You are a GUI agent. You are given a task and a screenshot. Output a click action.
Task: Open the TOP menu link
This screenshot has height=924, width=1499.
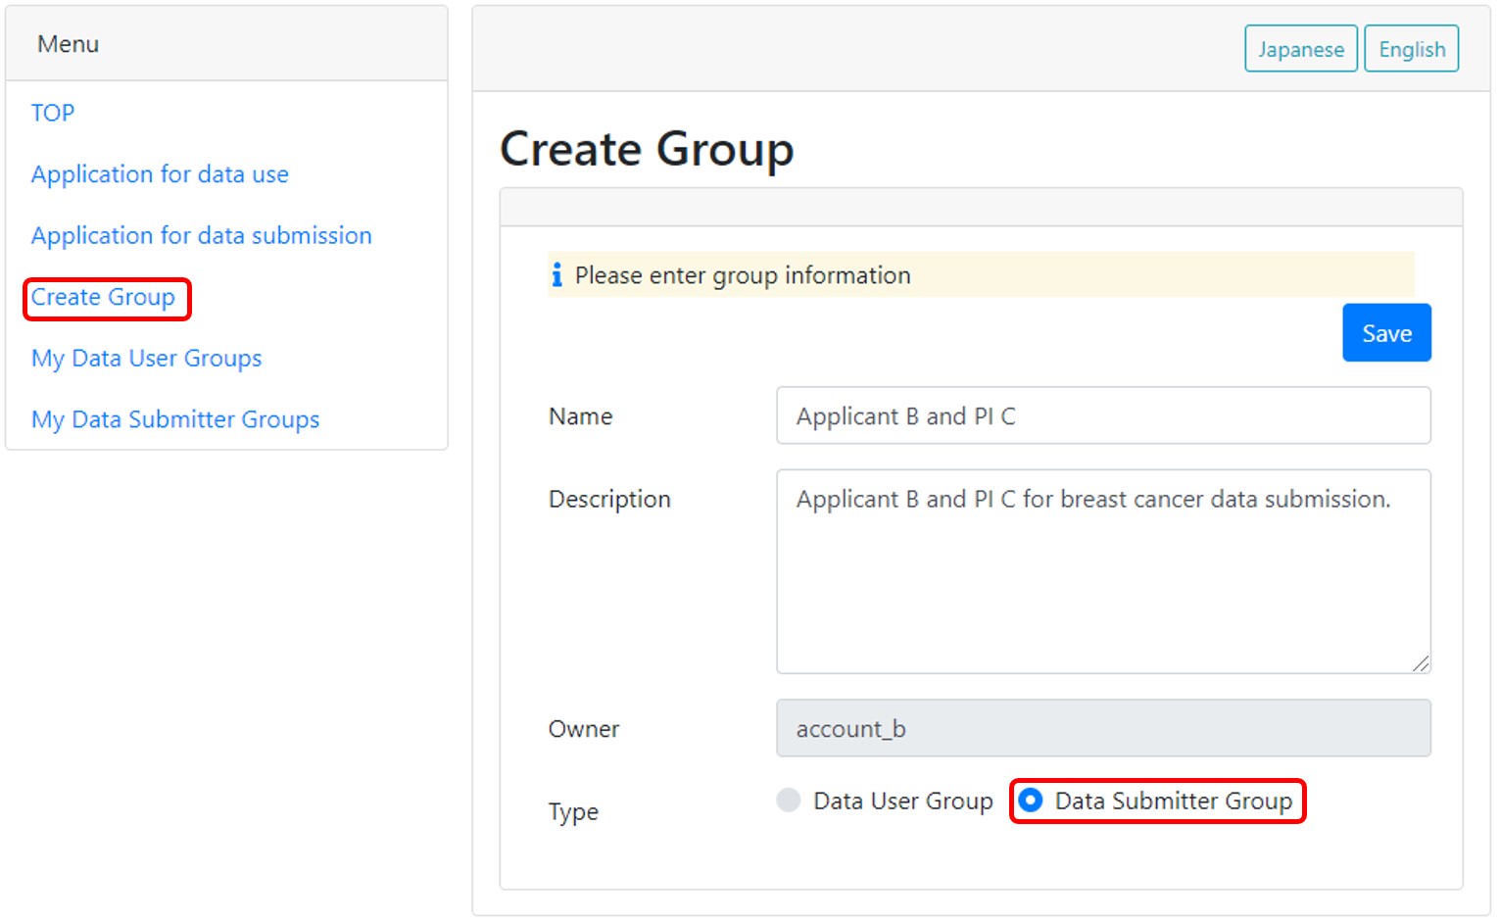53,113
